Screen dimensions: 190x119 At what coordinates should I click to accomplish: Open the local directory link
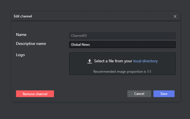[145, 61]
